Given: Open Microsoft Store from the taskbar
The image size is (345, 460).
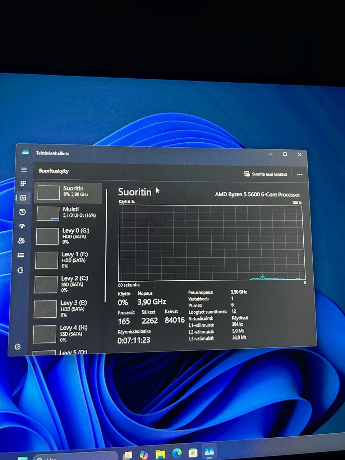Looking at the screenshot, I should tap(193, 452).
